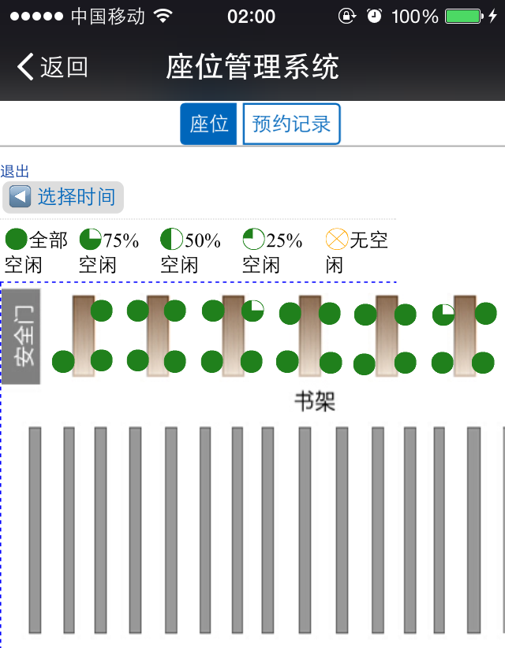Click the 75% 空闲 legend icon
Screen dimensions: 505x648
90,240
